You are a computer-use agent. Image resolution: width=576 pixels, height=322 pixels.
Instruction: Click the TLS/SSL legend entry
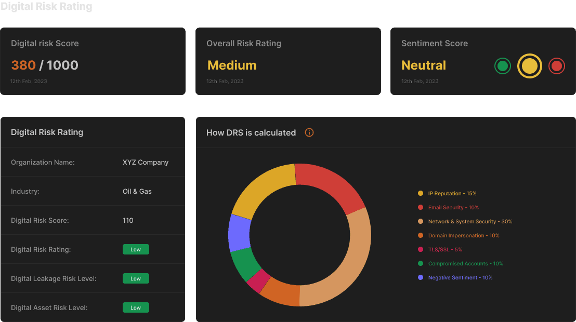(x=440, y=249)
